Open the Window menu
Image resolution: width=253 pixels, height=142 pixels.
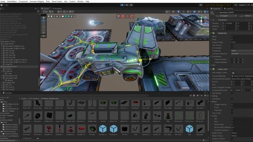pyautogui.click(x=80, y=1)
